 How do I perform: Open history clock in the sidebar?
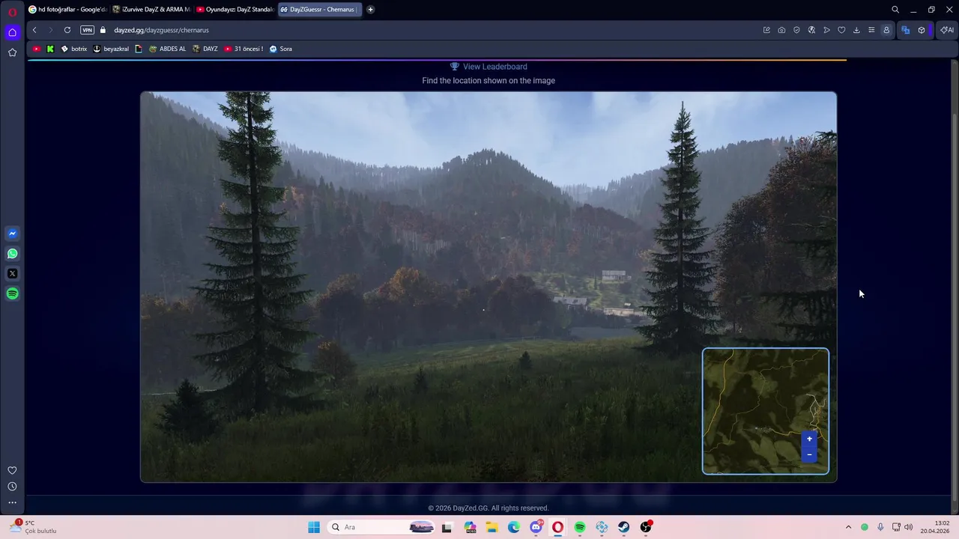pos(12,487)
